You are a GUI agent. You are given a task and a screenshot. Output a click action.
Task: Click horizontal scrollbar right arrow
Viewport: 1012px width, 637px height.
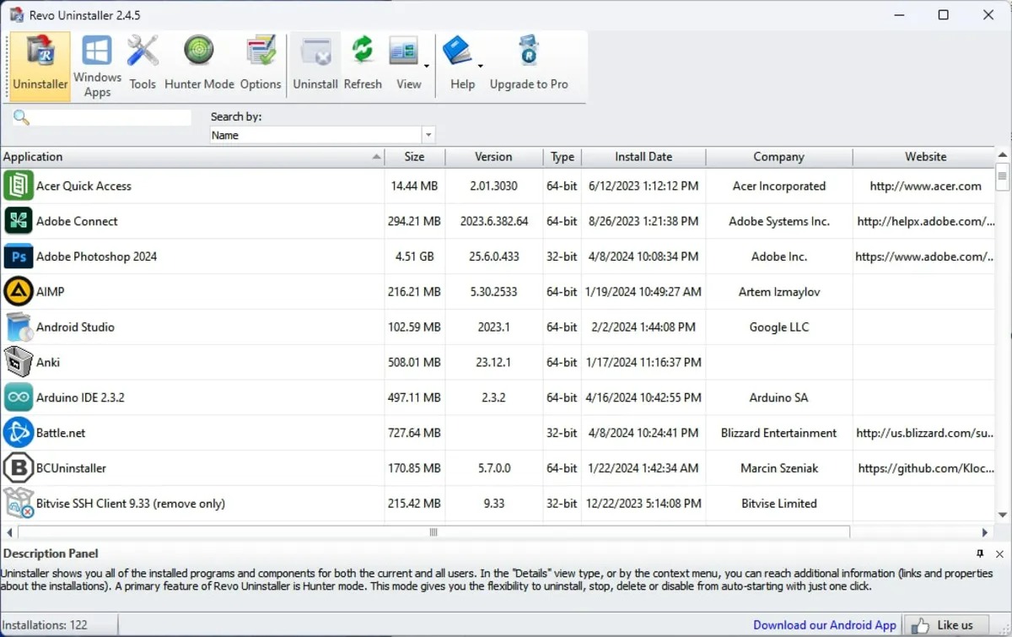pos(985,532)
